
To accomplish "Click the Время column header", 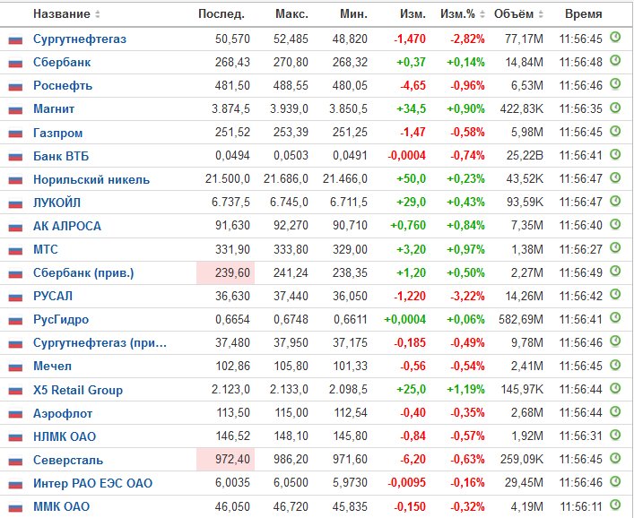I will coord(584,14).
